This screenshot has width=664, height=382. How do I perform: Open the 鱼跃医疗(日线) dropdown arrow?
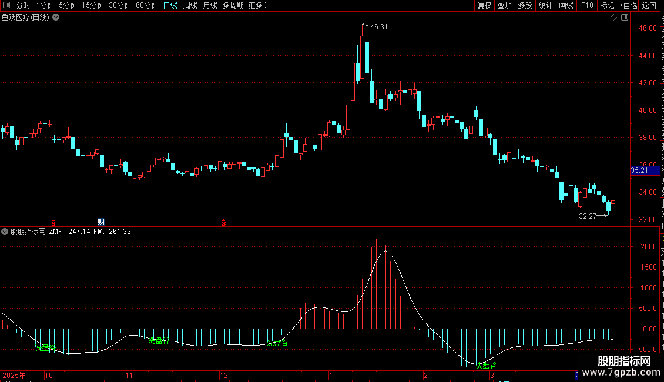56,18
